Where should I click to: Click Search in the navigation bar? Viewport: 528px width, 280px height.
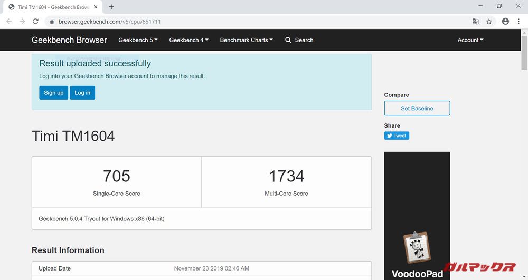299,40
